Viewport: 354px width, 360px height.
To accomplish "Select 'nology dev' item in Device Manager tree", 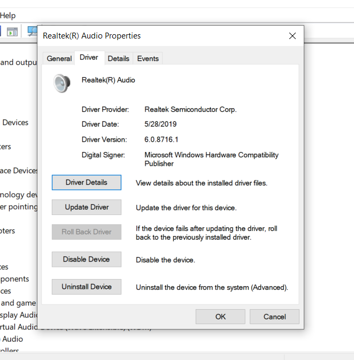I will click(x=19, y=195).
